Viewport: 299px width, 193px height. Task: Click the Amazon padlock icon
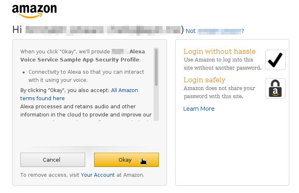(x=275, y=88)
